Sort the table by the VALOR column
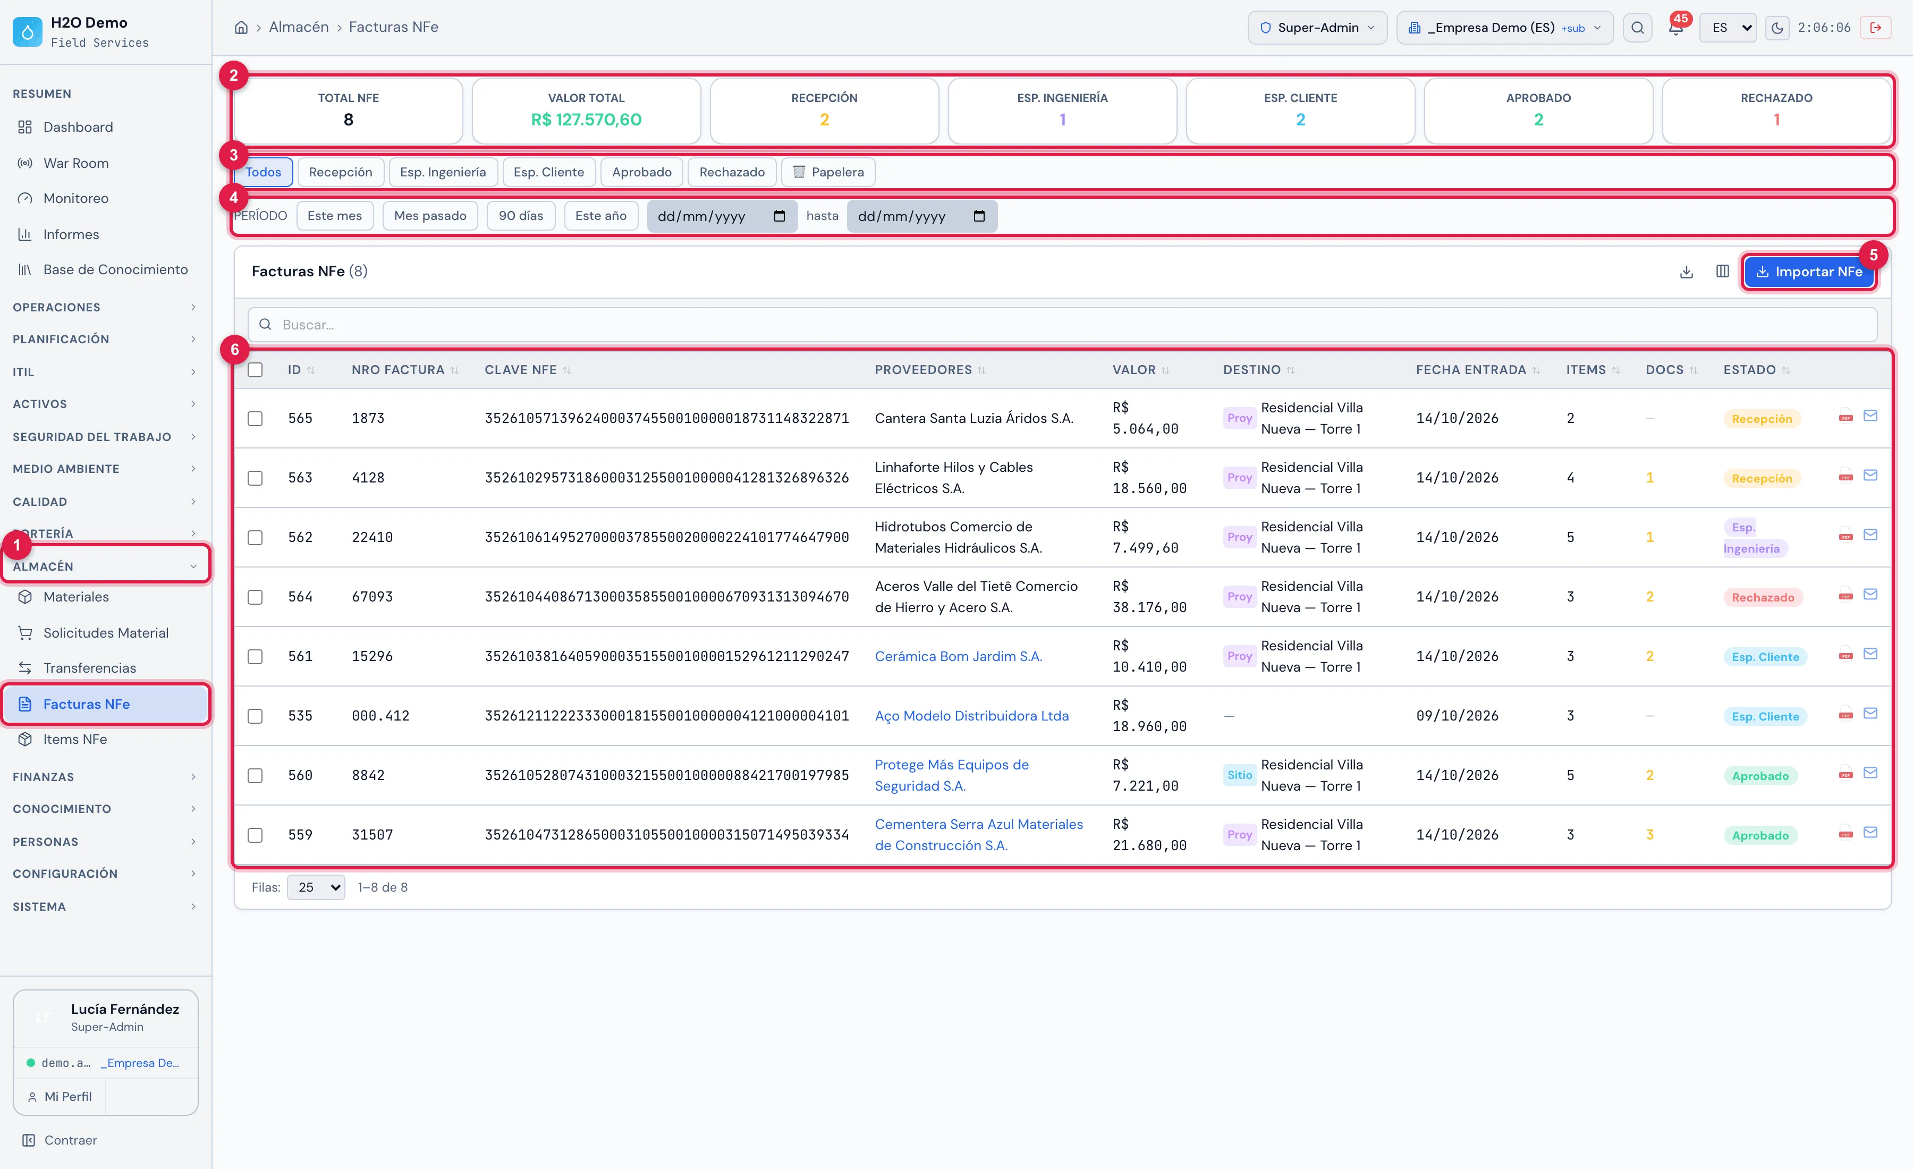Screen dimensions: 1913x1169 point(1140,370)
